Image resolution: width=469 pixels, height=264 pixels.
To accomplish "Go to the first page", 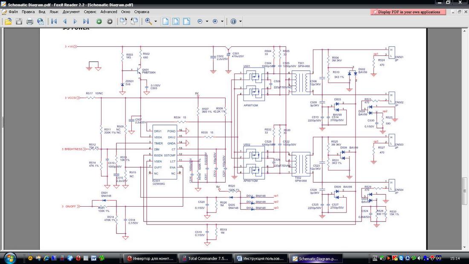I will click(x=54, y=21).
